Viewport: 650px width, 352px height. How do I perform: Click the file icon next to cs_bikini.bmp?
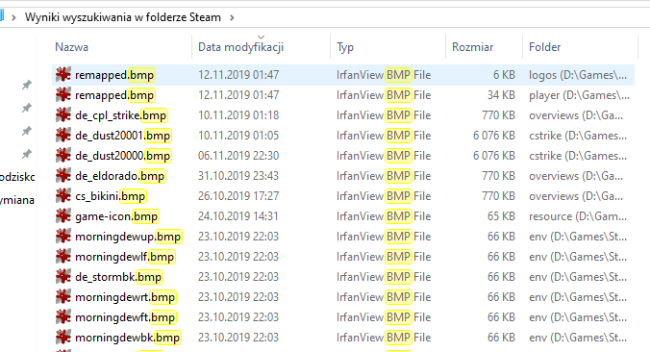[x=63, y=196]
